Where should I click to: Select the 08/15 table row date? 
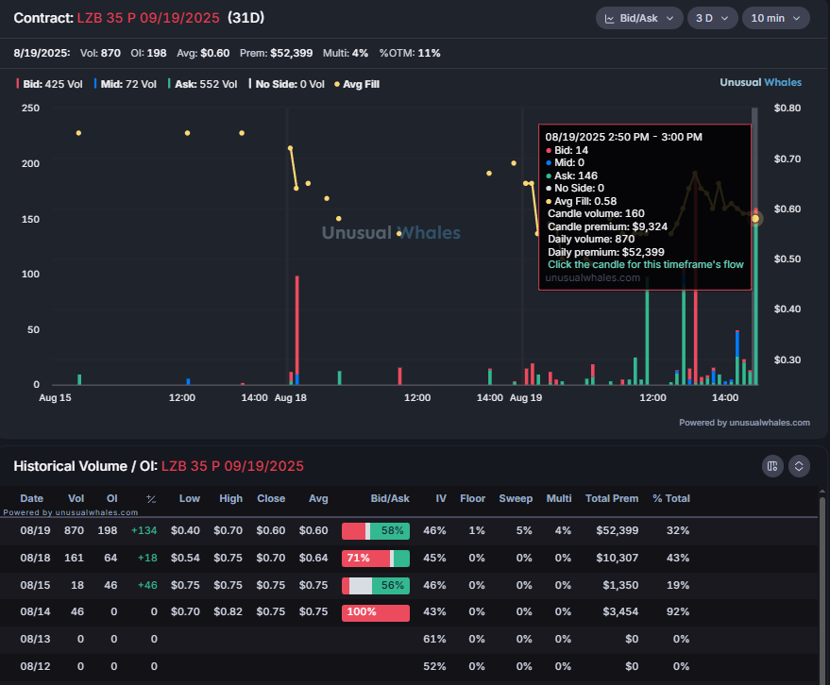tap(36, 586)
